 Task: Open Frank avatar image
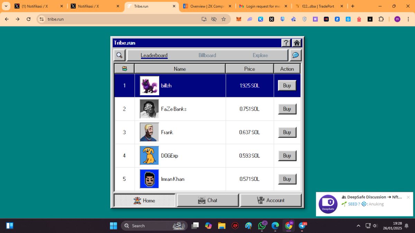[149, 132]
